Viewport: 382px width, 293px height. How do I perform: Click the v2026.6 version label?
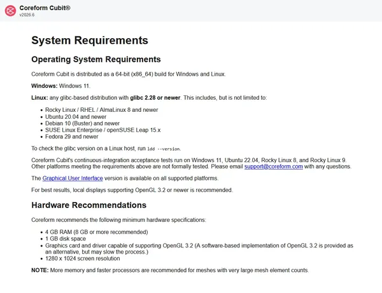pos(27,15)
